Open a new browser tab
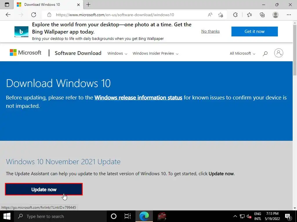The image size is (297, 222). 88,5
